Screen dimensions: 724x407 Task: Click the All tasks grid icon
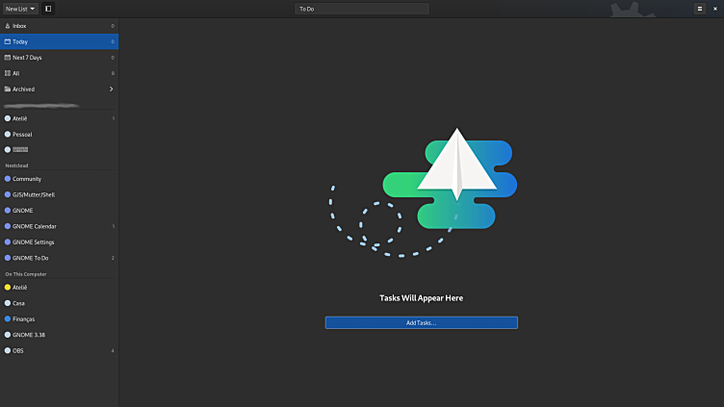coord(8,73)
